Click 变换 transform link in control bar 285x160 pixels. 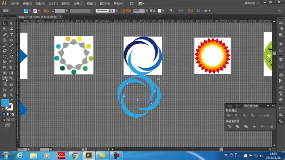point(190,11)
